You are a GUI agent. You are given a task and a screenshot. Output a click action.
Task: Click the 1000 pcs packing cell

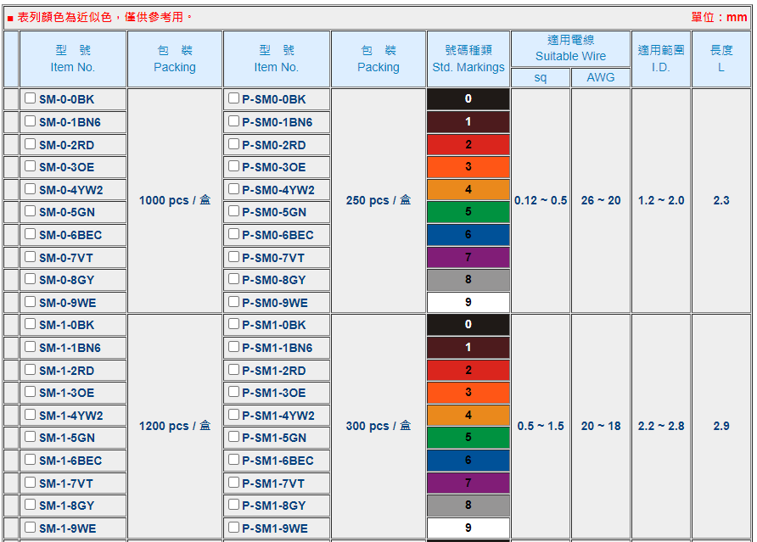coord(175,201)
